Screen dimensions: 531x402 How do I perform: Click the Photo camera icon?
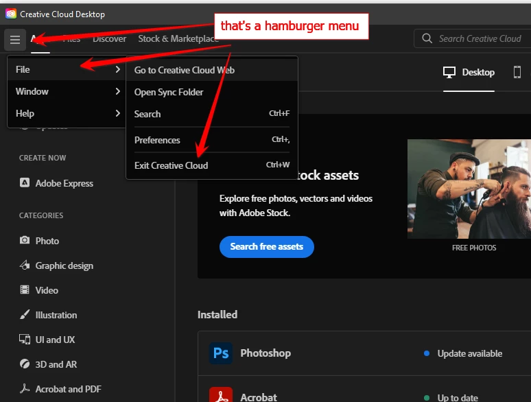pos(25,240)
